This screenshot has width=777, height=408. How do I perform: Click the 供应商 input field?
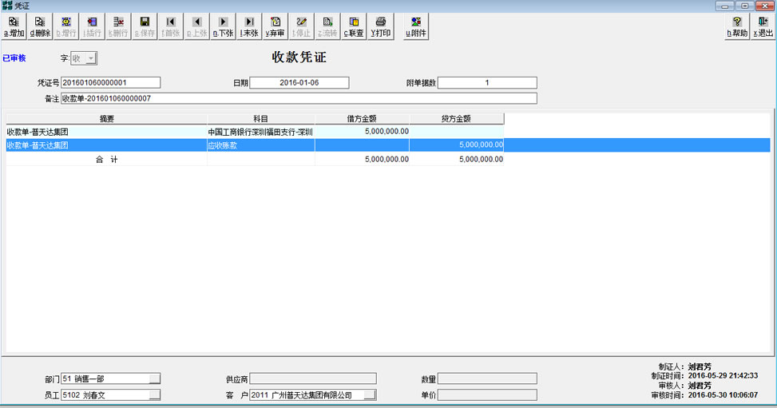coord(313,378)
